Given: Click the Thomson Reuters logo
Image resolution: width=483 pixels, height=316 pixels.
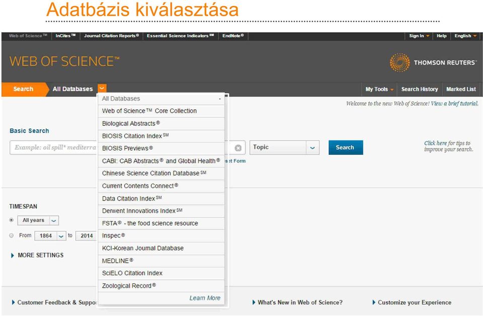Looking at the screenshot, I should (x=433, y=62).
